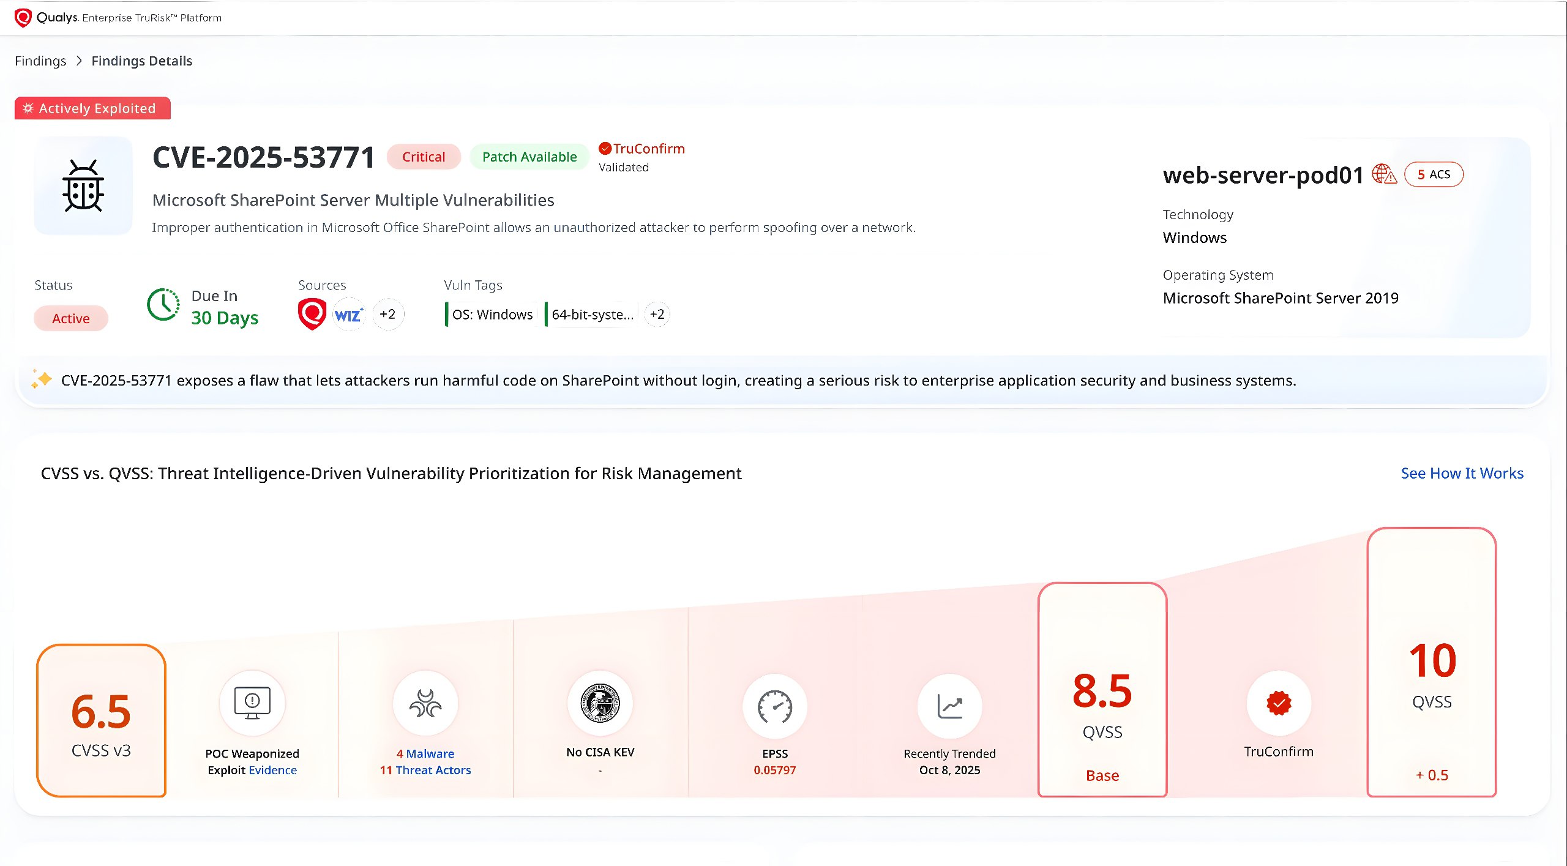Click the EPSS gauge icon

775,706
